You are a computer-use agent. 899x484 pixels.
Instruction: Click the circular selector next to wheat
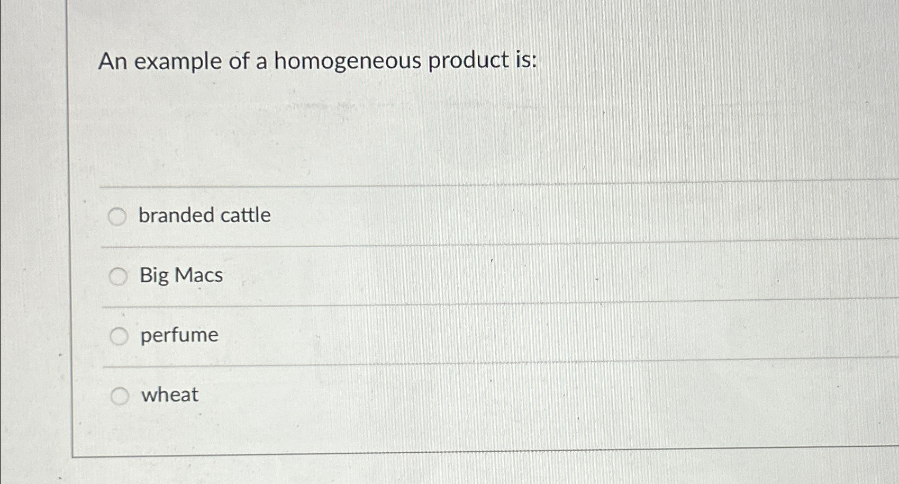coord(119,395)
